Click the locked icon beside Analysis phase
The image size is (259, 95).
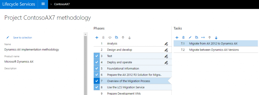click(x=166, y=44)
